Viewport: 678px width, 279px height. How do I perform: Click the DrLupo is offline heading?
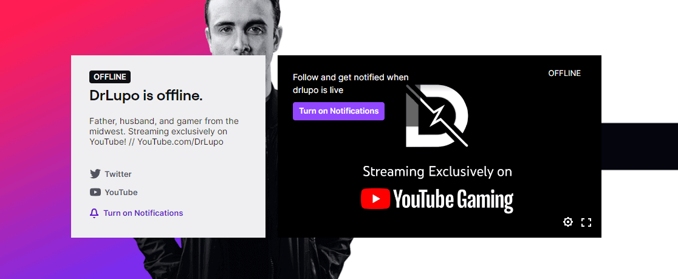pos(146,96)
